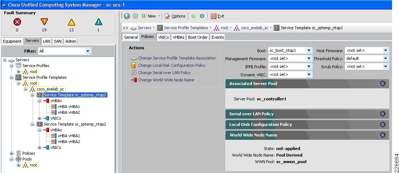Click the minor faults yellow triangle icon
399x173 pixels.
coord(72,22)
